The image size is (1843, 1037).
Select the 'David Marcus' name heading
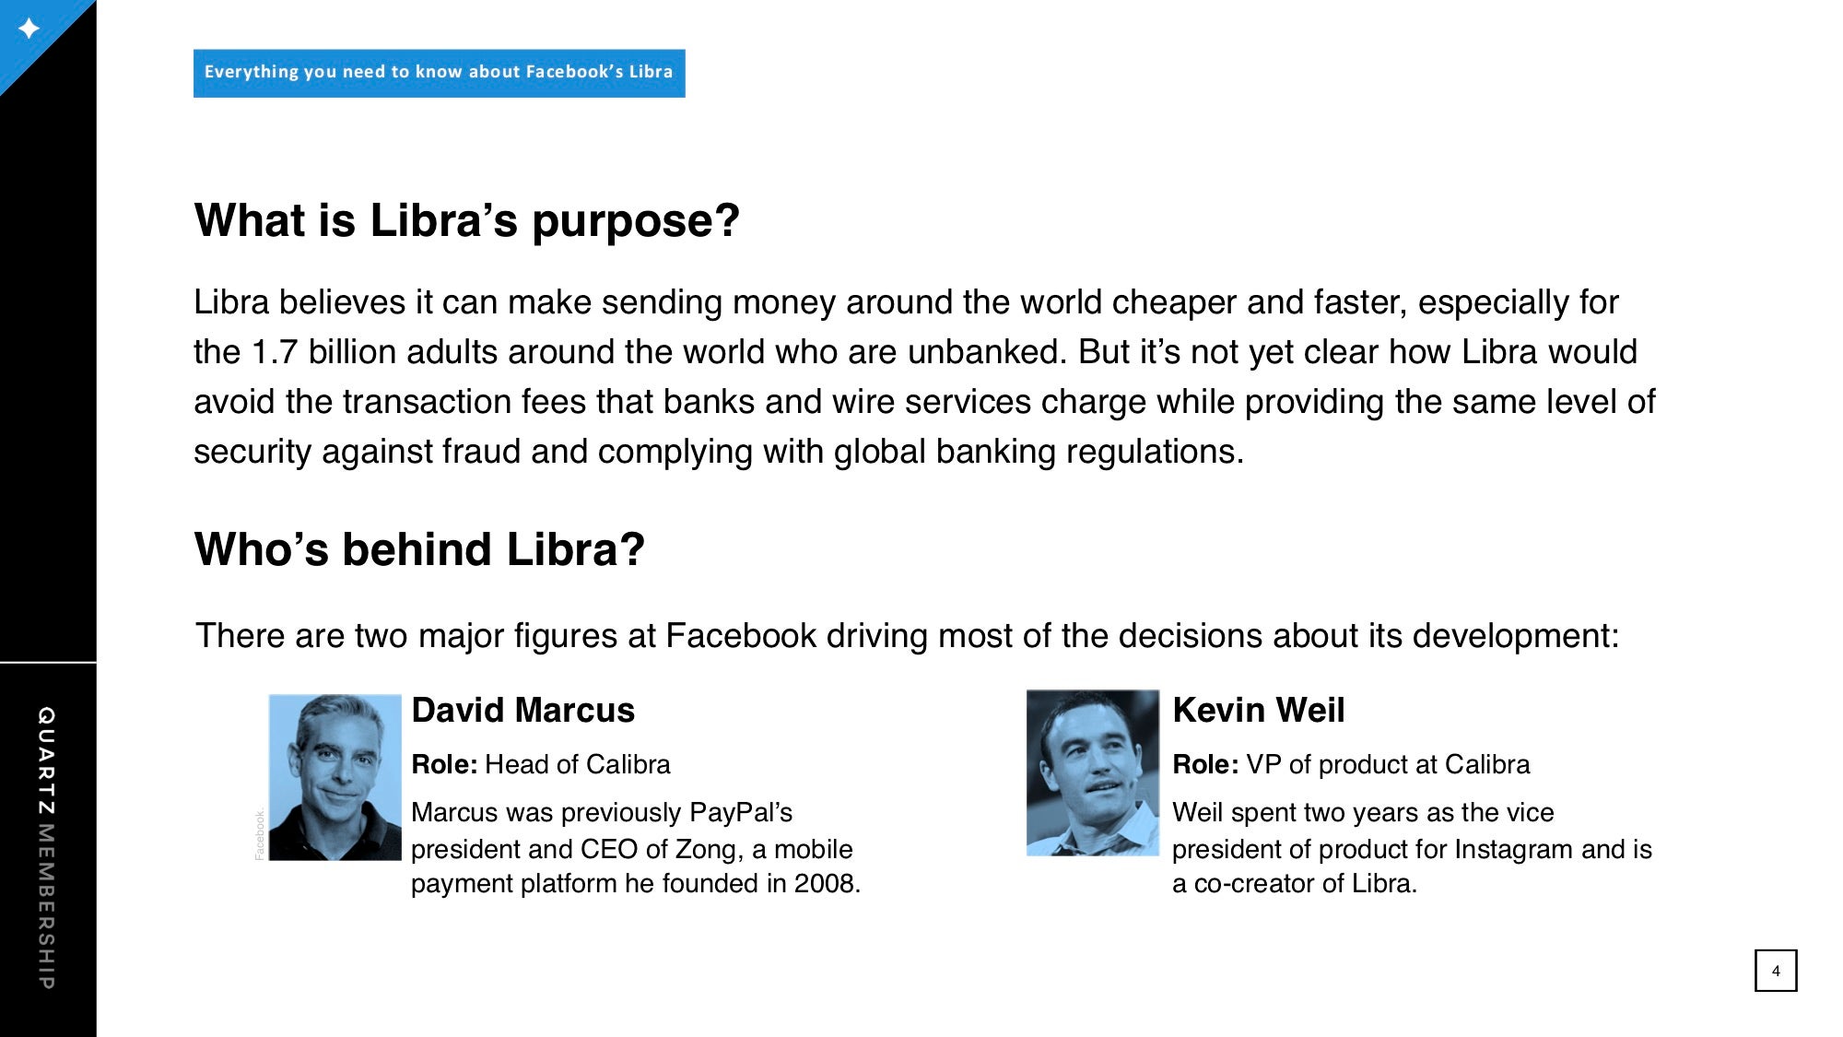(x=522, y=710)
